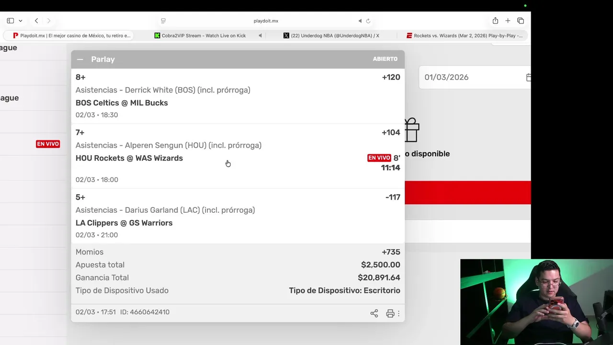
Task: Print the parlay bet slip
Action: point(390,313)
